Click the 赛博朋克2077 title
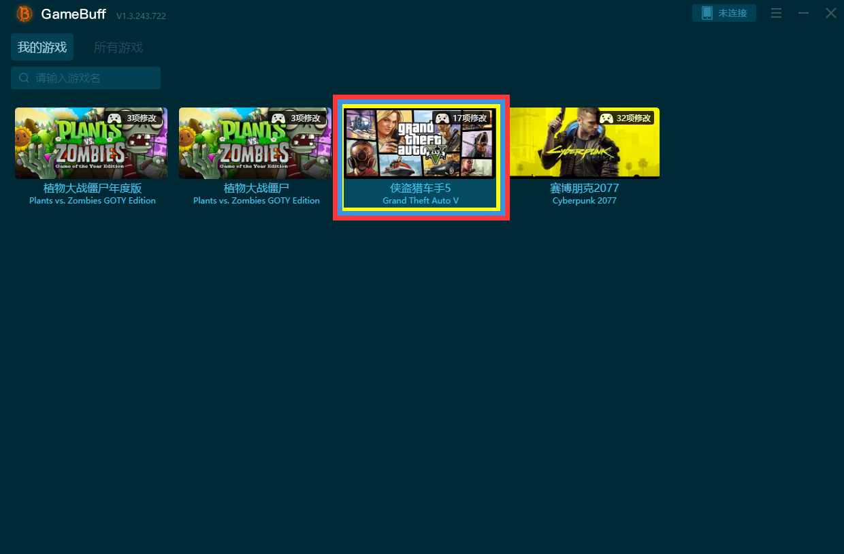844x554 pixels. [584, 188]
